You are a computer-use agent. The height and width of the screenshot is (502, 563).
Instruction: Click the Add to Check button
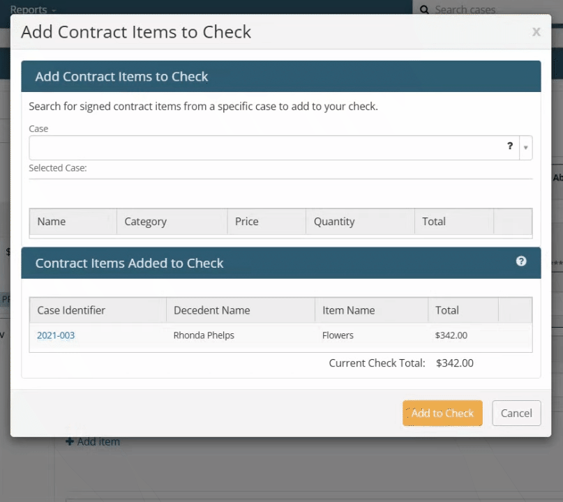point(442,413)
